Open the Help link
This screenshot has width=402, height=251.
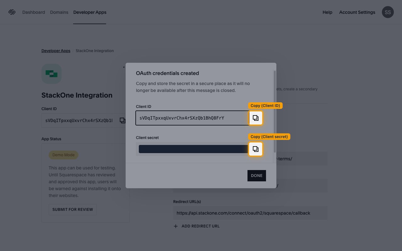click(x=327, y=12)
